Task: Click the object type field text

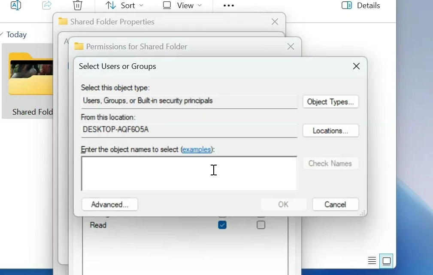Action: tap(148, 101)
